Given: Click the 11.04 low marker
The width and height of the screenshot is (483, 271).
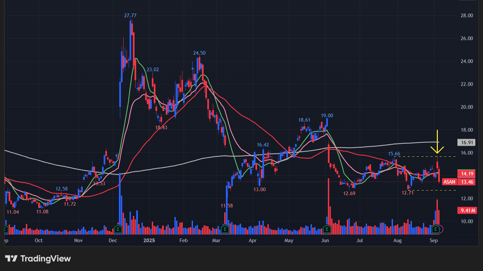Looking at the screenshot, I should point(13,212).
